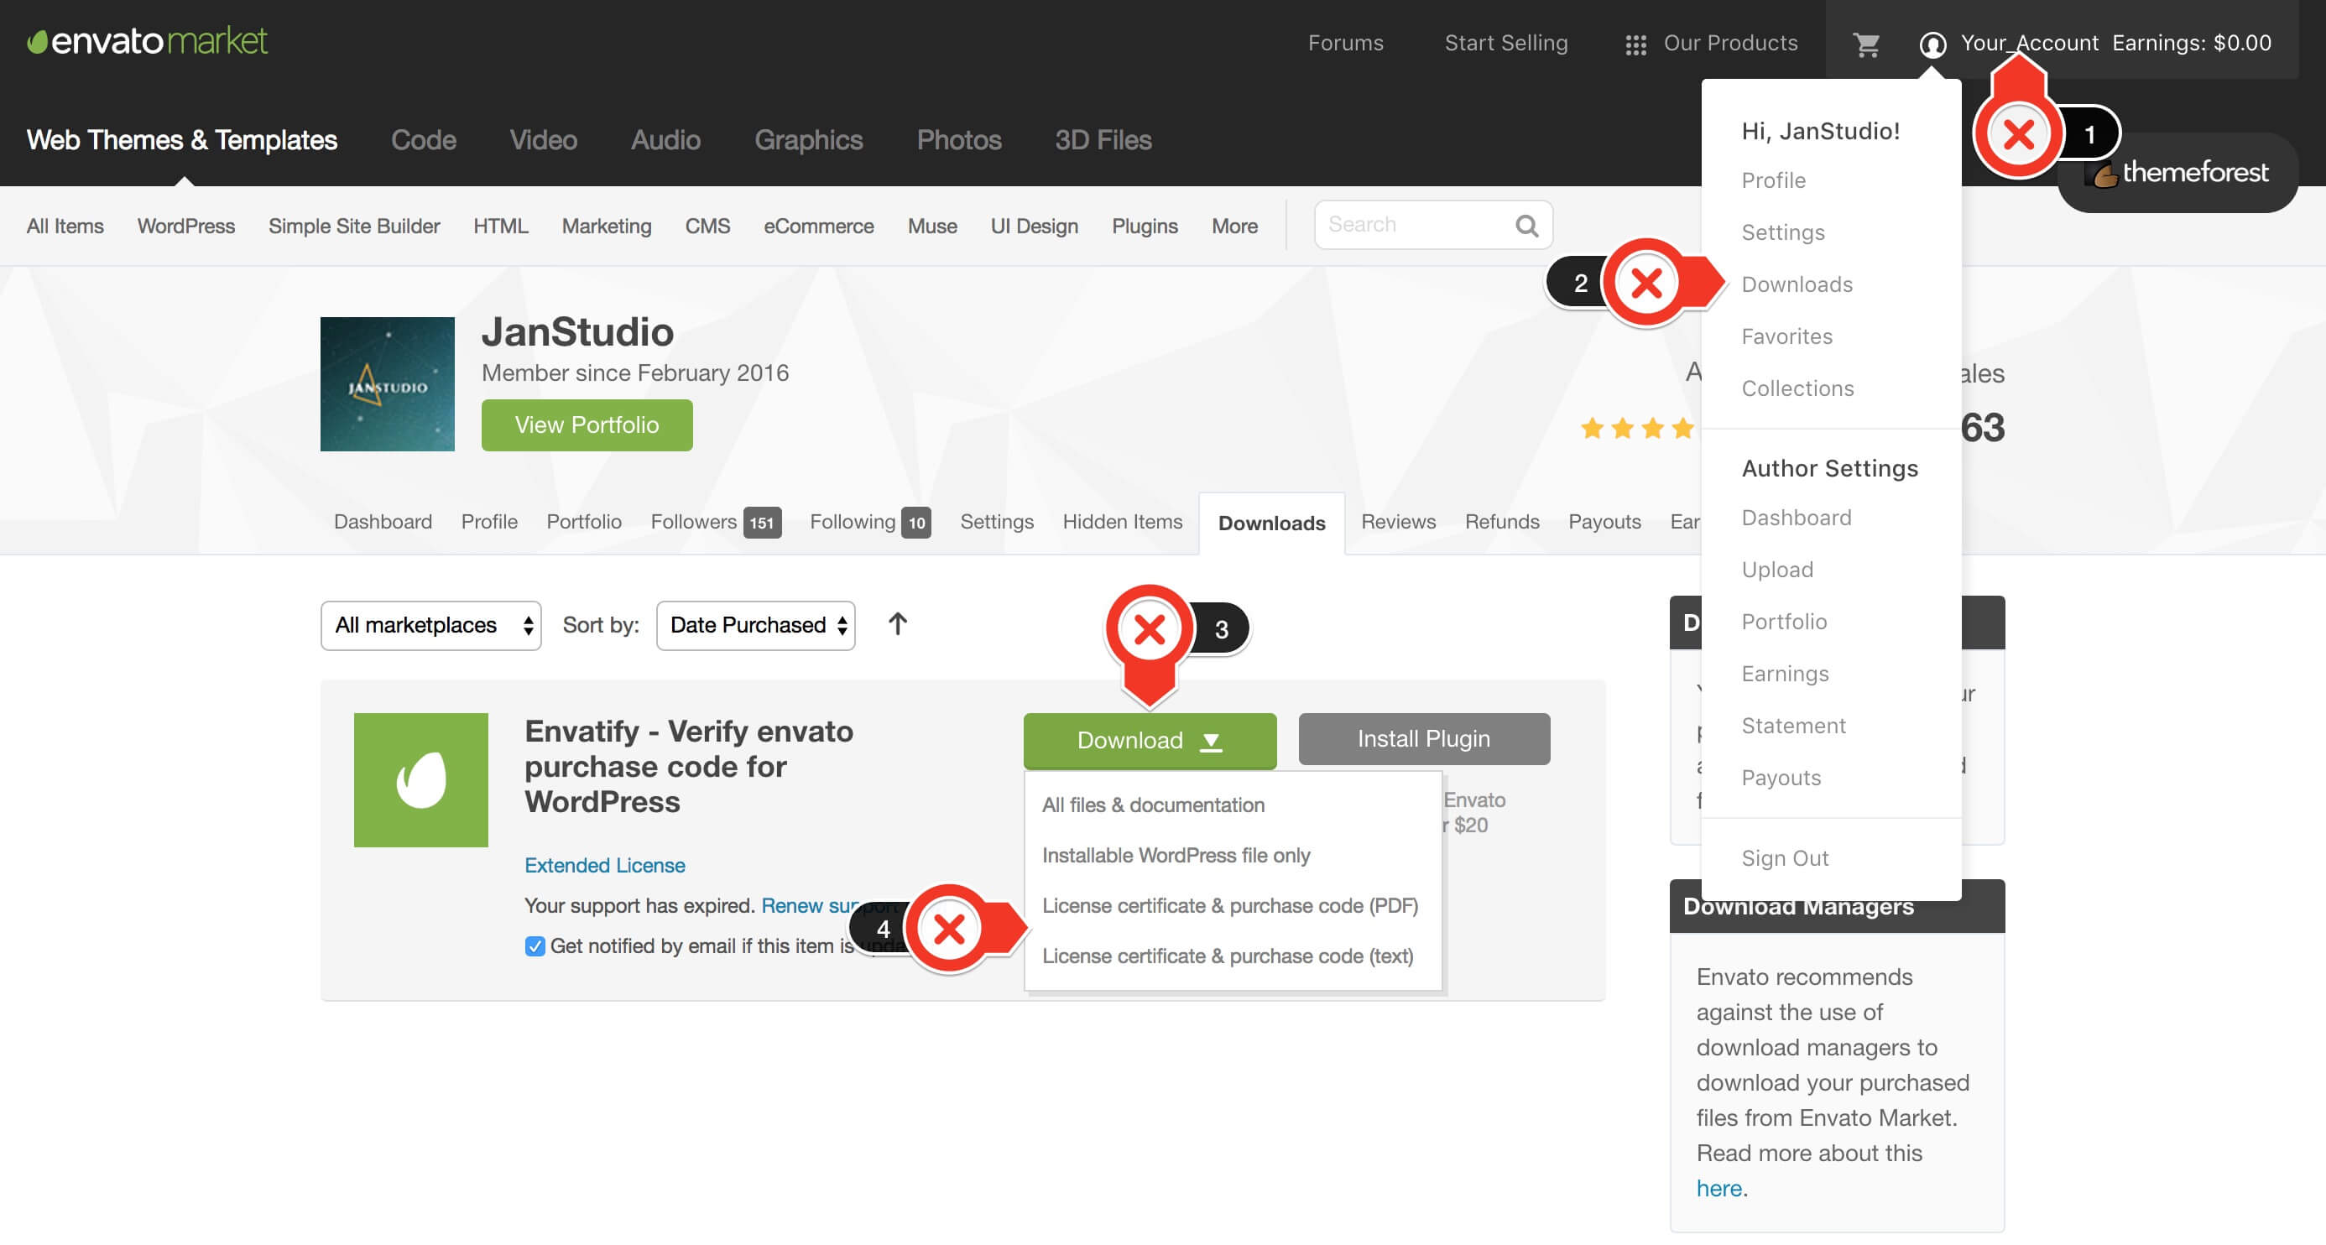Choose Downloads in the account menu
This screenshot has width=2326, height=1245.
[x=1796, y=284]
